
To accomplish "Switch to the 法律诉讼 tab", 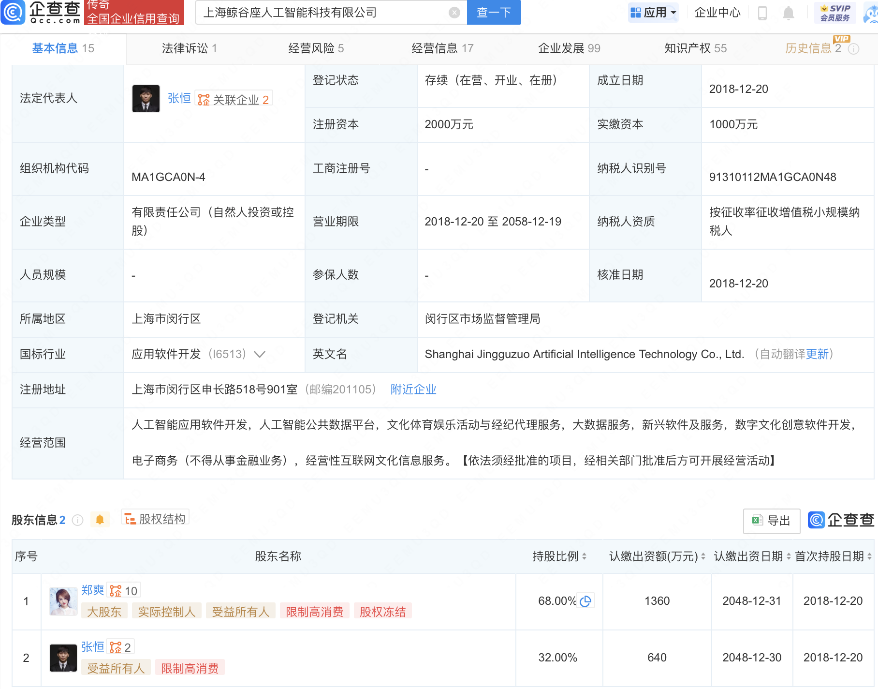I will tap(190, 48).
